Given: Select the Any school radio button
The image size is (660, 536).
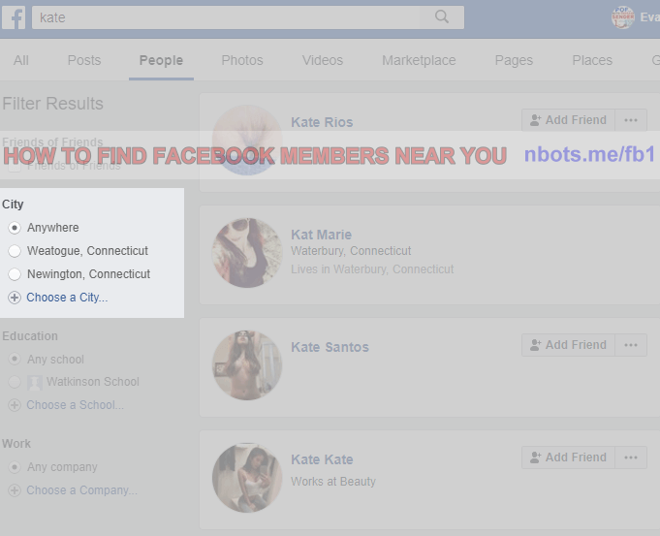Looking at the screenshot, I should pos(15,360).
